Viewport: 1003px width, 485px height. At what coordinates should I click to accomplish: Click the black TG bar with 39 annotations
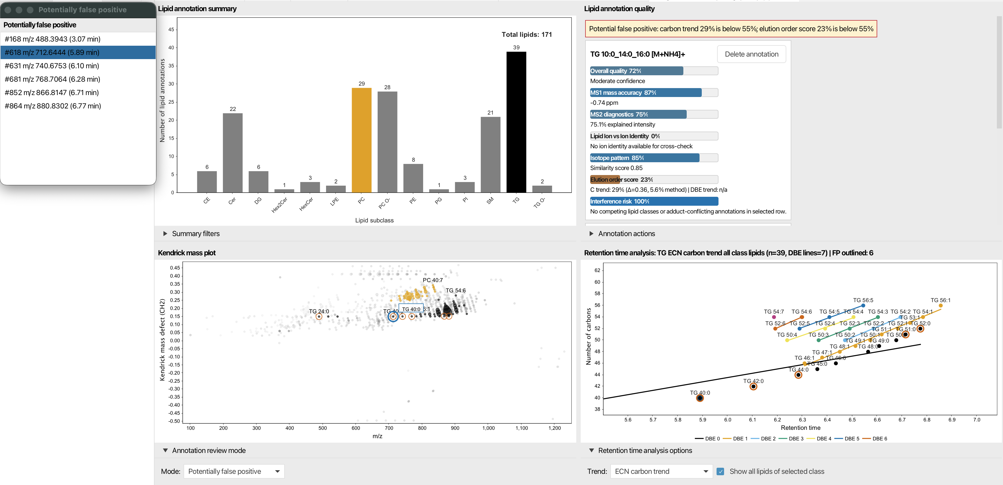click(x=516, y=122)
